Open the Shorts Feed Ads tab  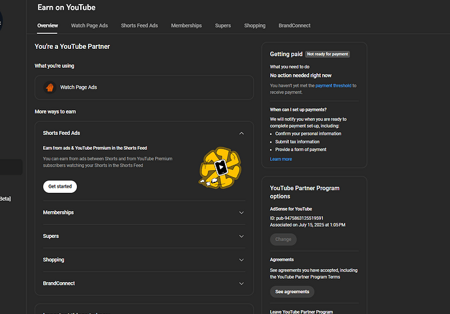[x=140, y=25]
